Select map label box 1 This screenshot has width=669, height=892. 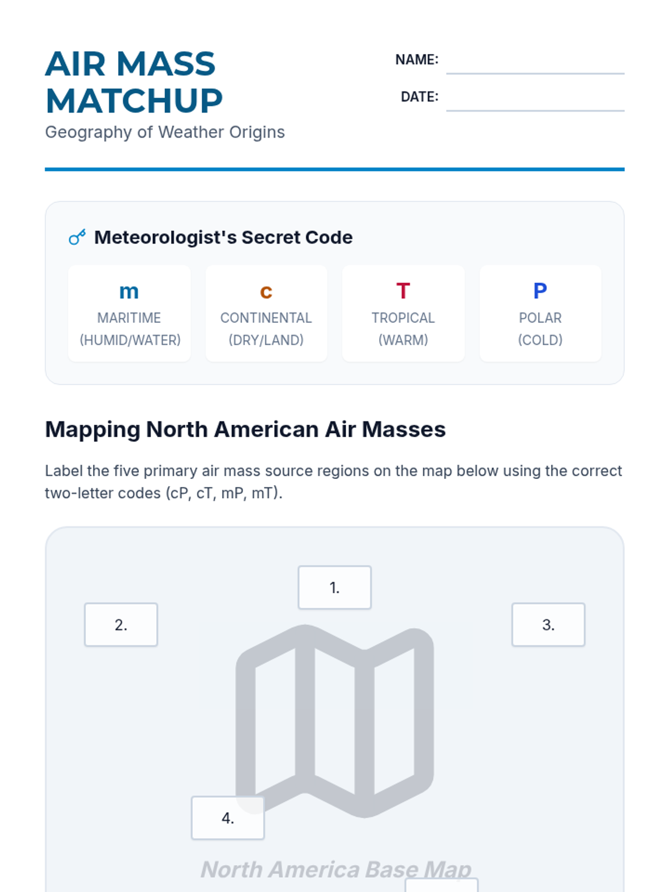[x=334, y=588]
